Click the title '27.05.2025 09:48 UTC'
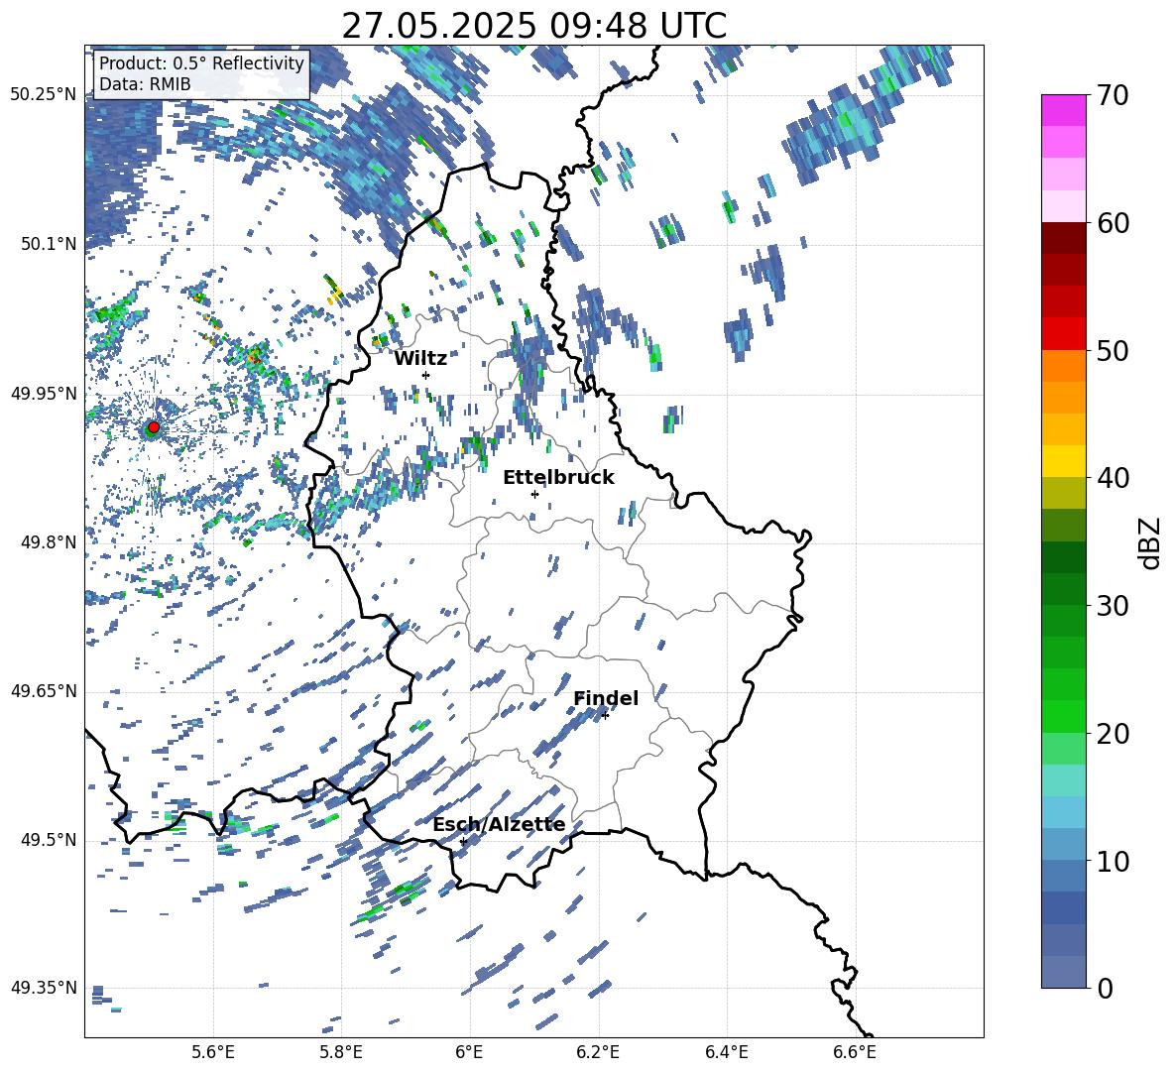1174x1072 pixels. pyautogui.click(x=533, y=26)
